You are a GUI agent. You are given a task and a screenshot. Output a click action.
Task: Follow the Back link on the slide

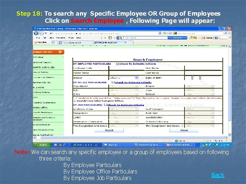(x=218, y=175)
